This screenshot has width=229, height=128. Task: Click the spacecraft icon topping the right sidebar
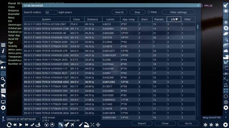[226, 6]
